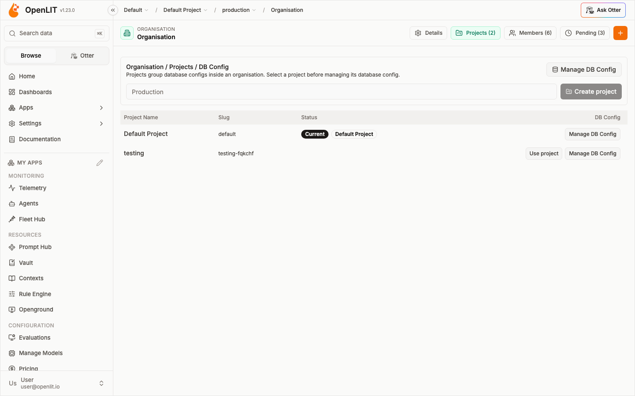The width and height of the screenshot is (635, 396).
Task: Click the OpenLIT flame logo
Action: 14,10
